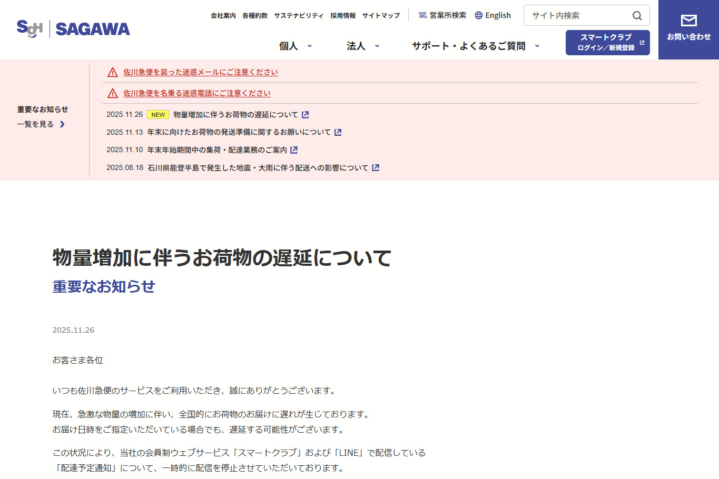Click the article title 物量増加に伴うお荷物の遅延について
The width and height of the screenshot is (719, 479).
point(222,258)
